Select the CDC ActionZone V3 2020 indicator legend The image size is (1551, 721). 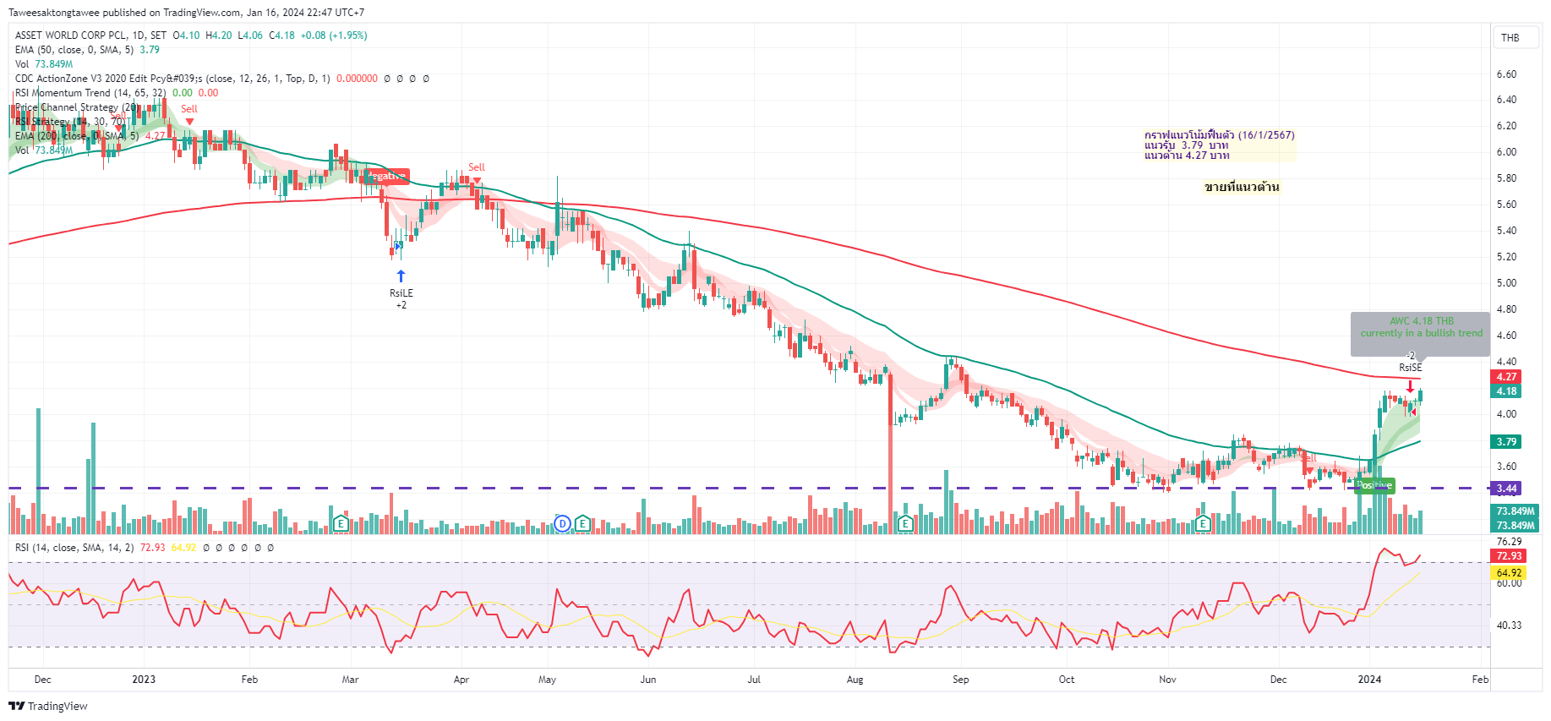point(172,79)
